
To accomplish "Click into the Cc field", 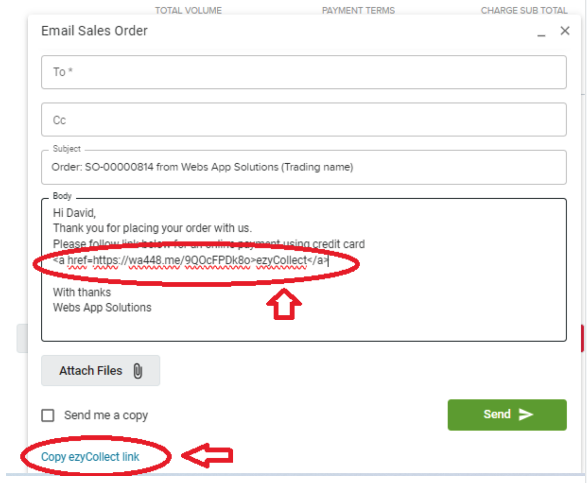I will point(303,120).
